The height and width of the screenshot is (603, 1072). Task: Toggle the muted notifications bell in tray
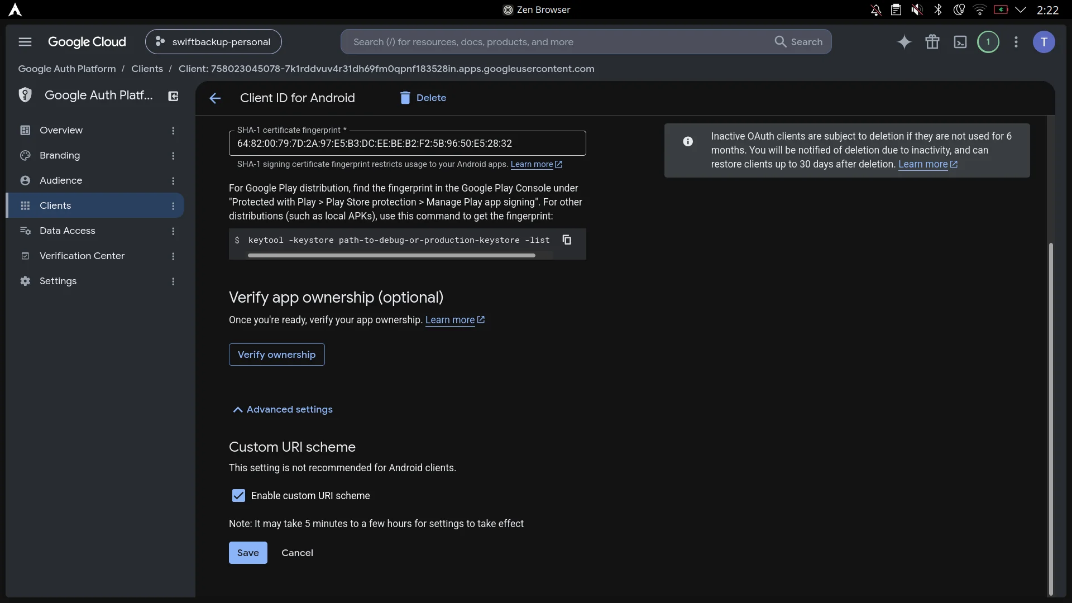pyautogui.click(x=875, y=9)
